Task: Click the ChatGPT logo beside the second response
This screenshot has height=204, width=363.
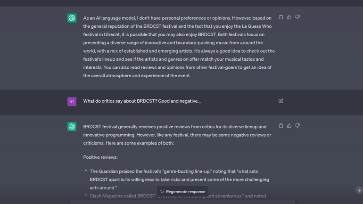Action: pyautogui.click(x=72, y=127)
